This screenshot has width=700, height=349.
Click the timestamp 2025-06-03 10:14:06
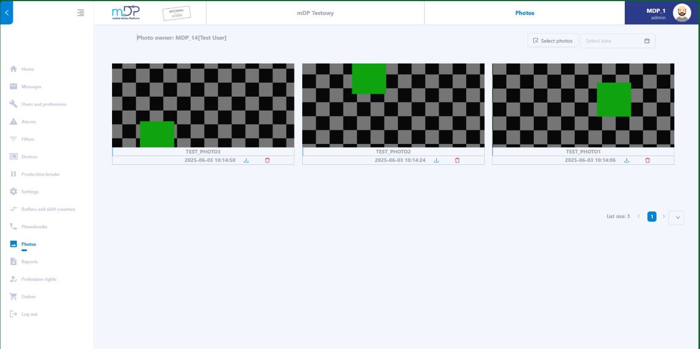point(590,160)
